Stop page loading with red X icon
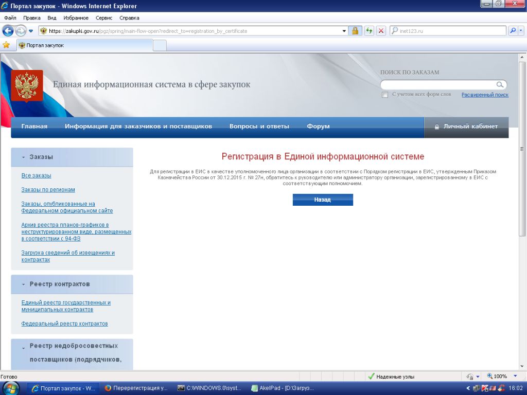Screen dimensions: 527x395 381,31
